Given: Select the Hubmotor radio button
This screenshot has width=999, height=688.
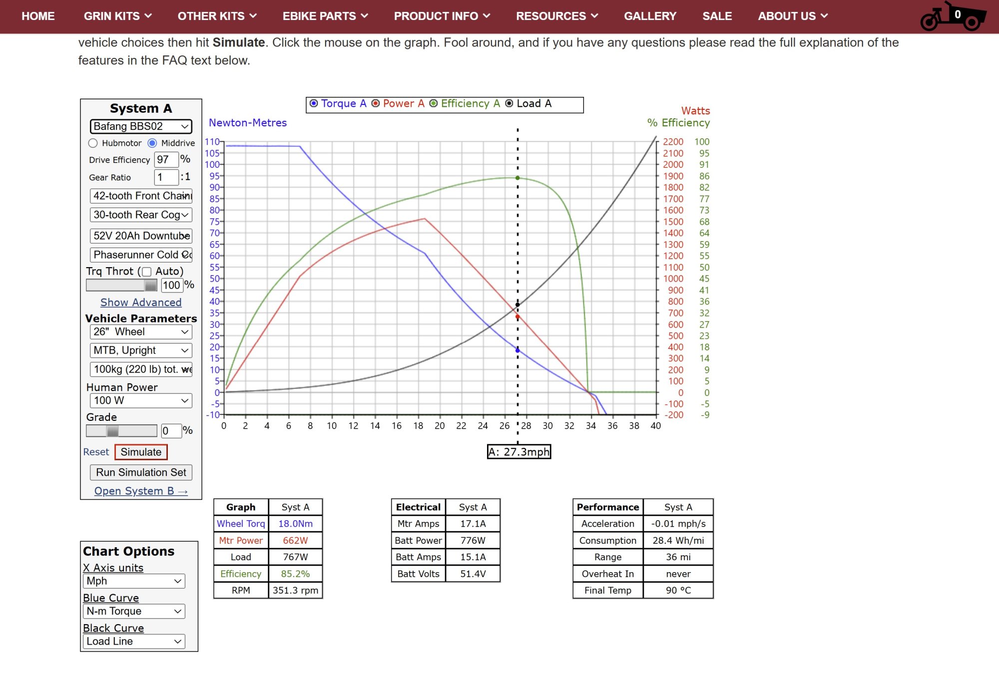Looking at the screenshot, I should 93,143.
